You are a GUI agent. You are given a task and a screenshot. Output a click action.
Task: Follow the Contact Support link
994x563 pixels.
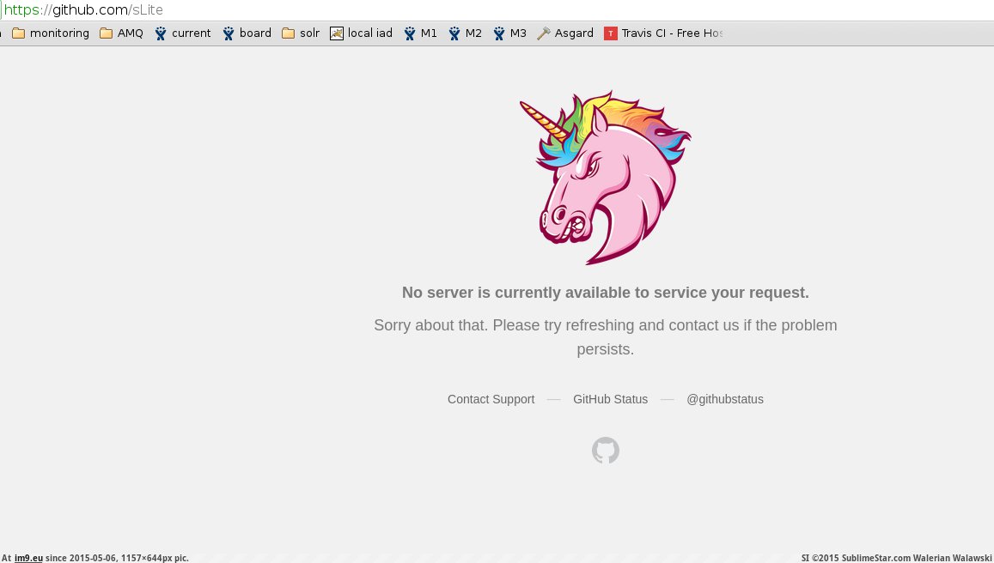pos(491,400)
